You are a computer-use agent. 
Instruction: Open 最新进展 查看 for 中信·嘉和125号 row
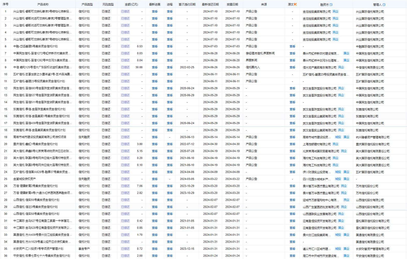[x=155, y=67]
